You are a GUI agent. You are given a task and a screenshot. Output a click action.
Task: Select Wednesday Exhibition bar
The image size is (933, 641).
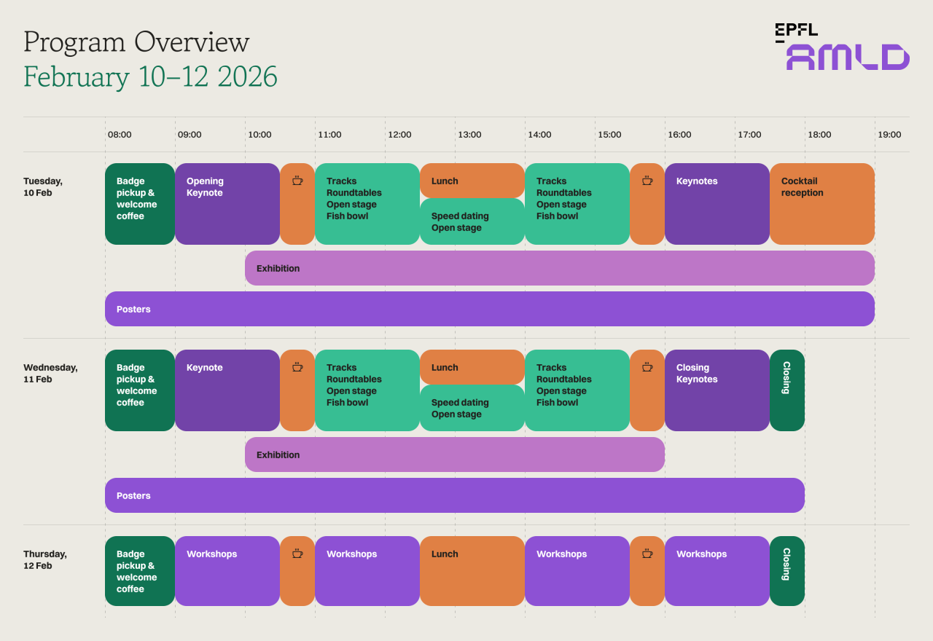point(455,455)
